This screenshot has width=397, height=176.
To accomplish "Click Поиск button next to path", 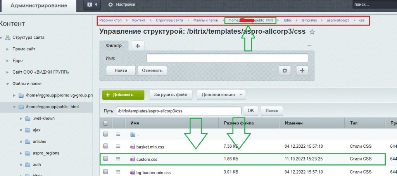I will 272,110.
